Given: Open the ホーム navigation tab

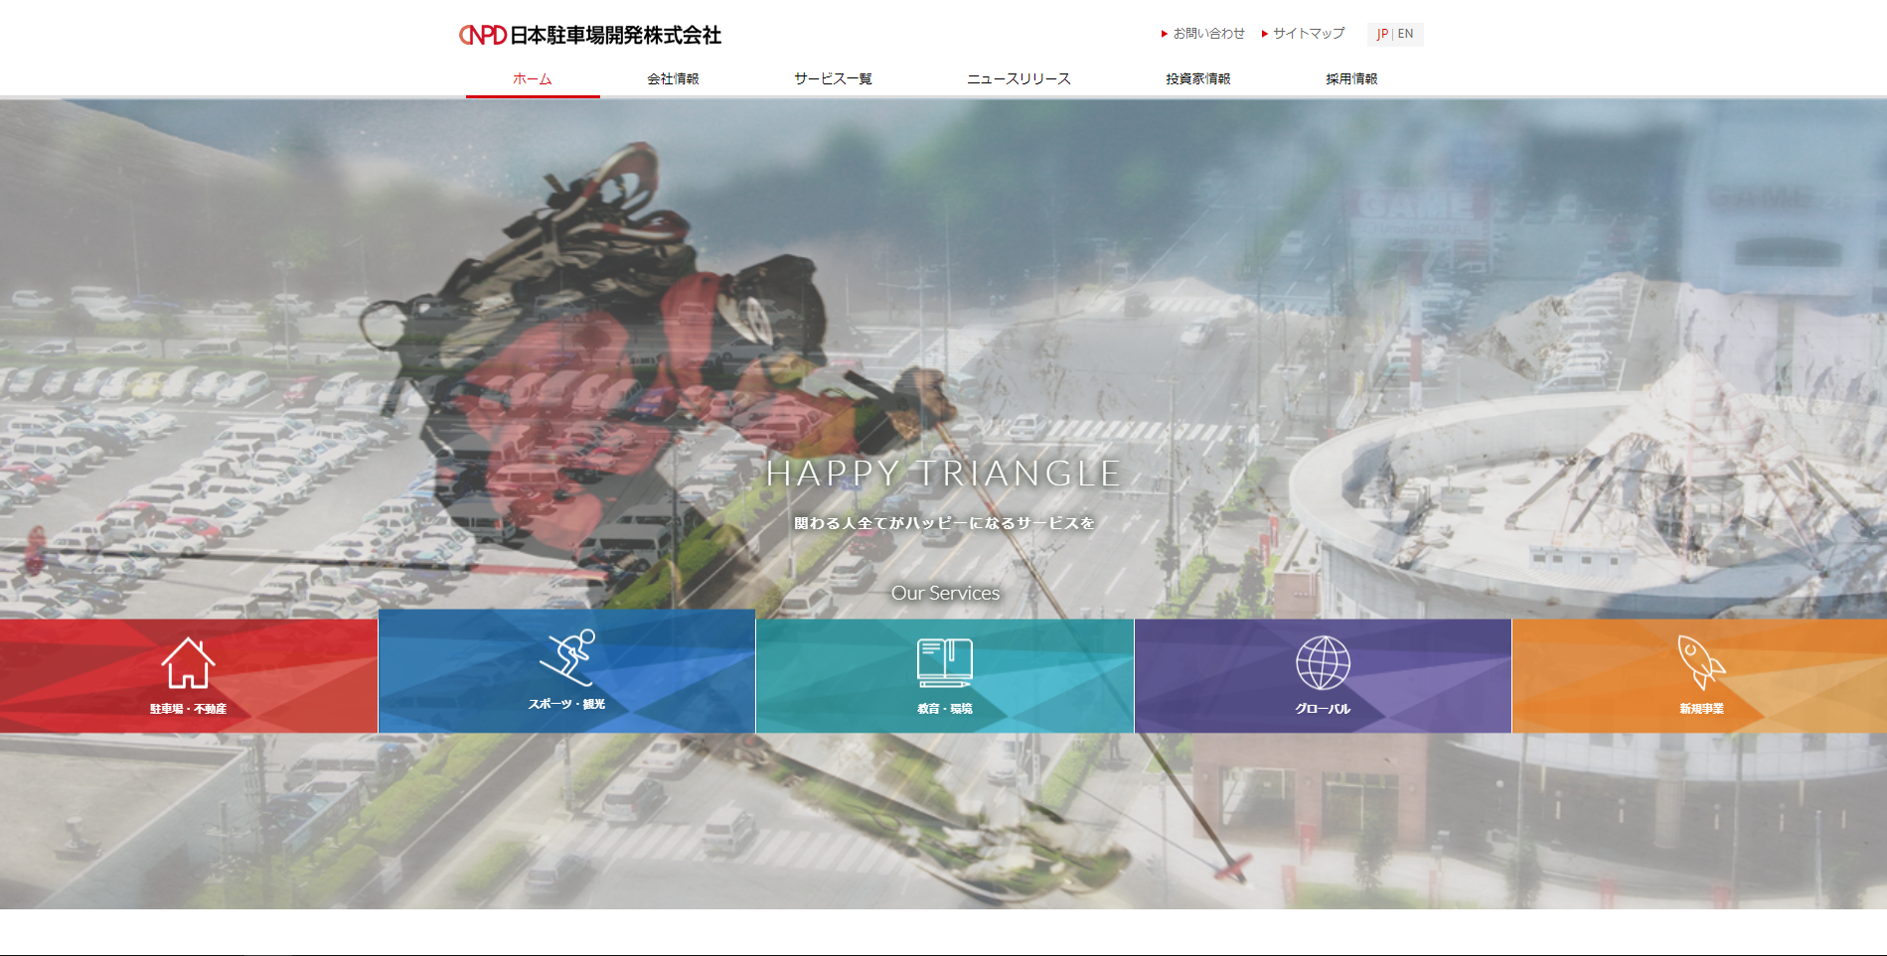Looking at the screenshot, I should [533, 78].
